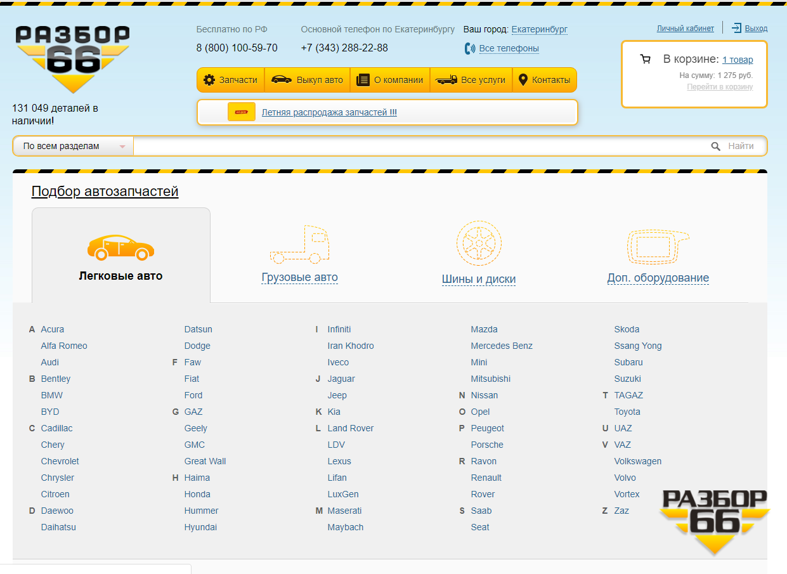Click Перейти в корзину link
Image resolution: width=787 pixels, height=574 pixels.
click(720, 87)
